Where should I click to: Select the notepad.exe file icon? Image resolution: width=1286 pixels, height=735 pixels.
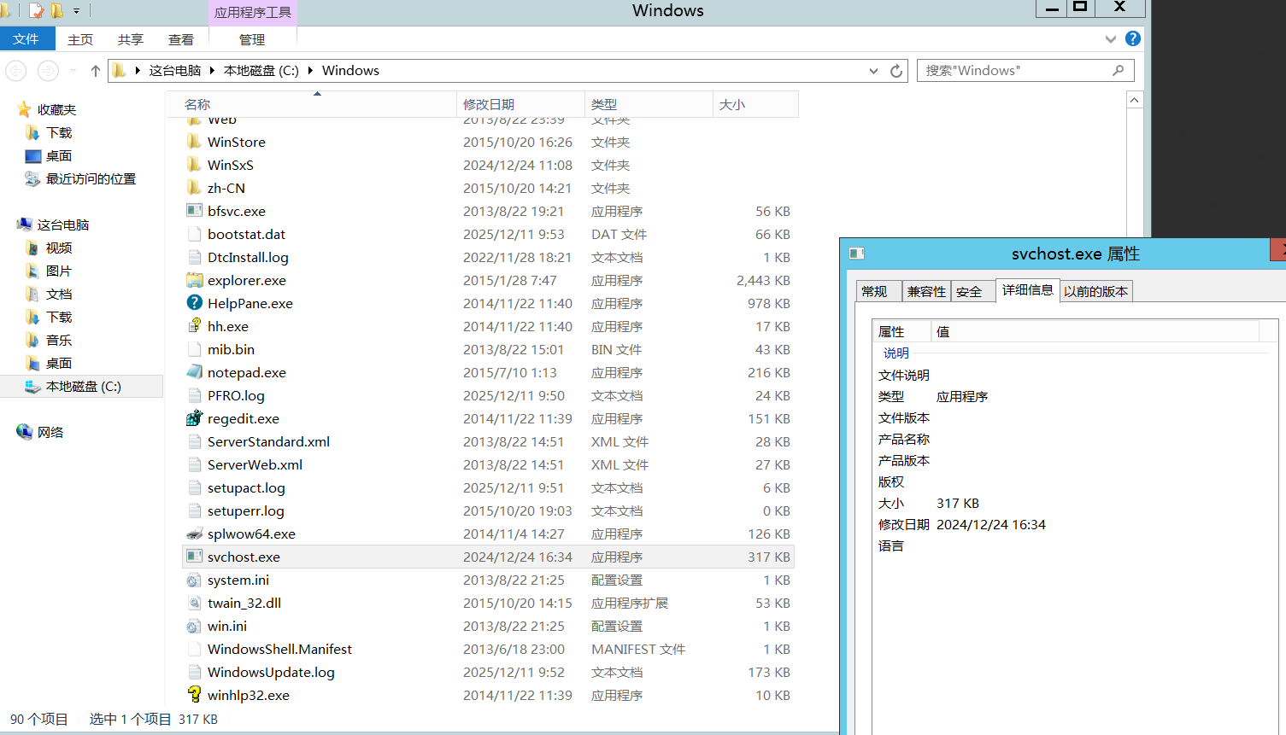195,372
